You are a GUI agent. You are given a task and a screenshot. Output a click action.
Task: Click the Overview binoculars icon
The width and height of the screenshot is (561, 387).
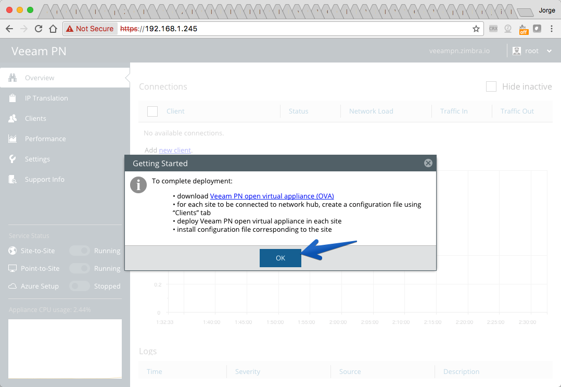(12, 78)
